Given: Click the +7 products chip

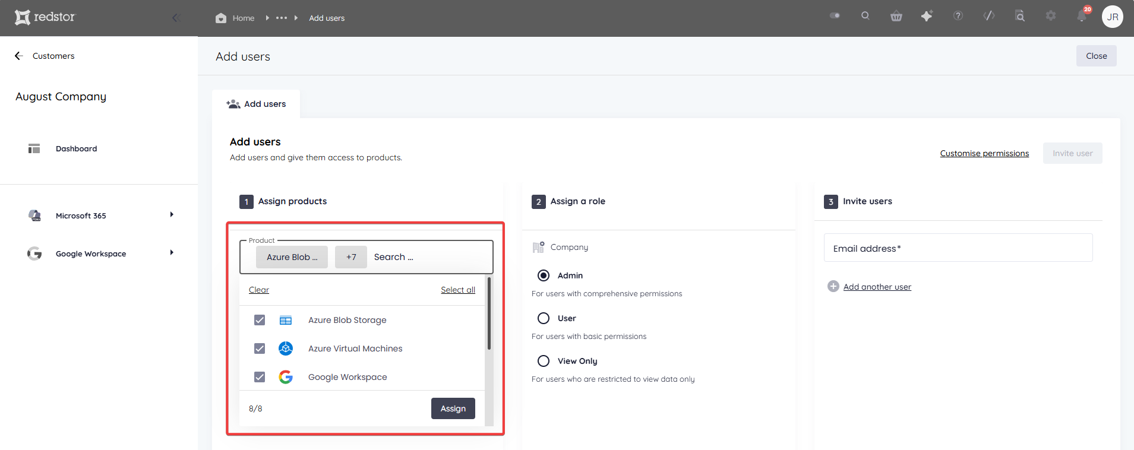Looking at the screenshot, I should coord(351,257).
